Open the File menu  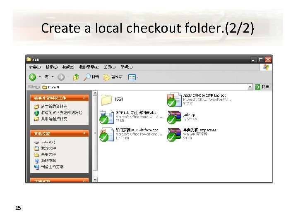(35, 67)
